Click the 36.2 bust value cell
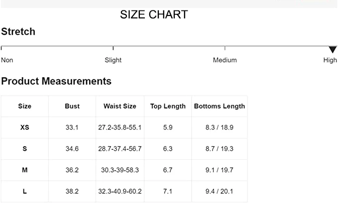This screenshot has height=203, width=338. [72, 170]
